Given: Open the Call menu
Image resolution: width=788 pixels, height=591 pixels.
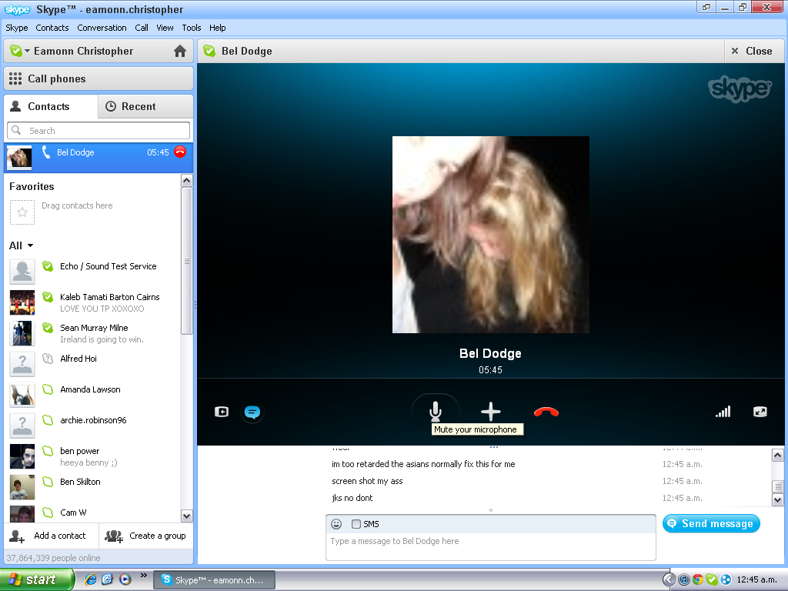Looking at the screenshot, I should pos(142,28).
